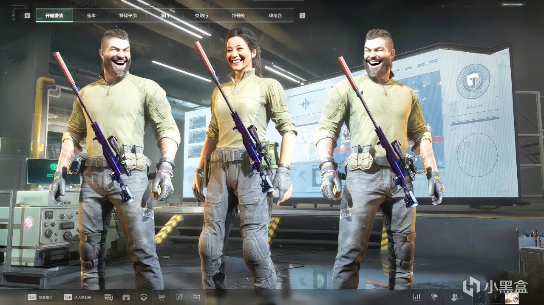Open the 特勤处 tab
The height and width of the screenshot is (305, 544).
click(x=238, y=15)
